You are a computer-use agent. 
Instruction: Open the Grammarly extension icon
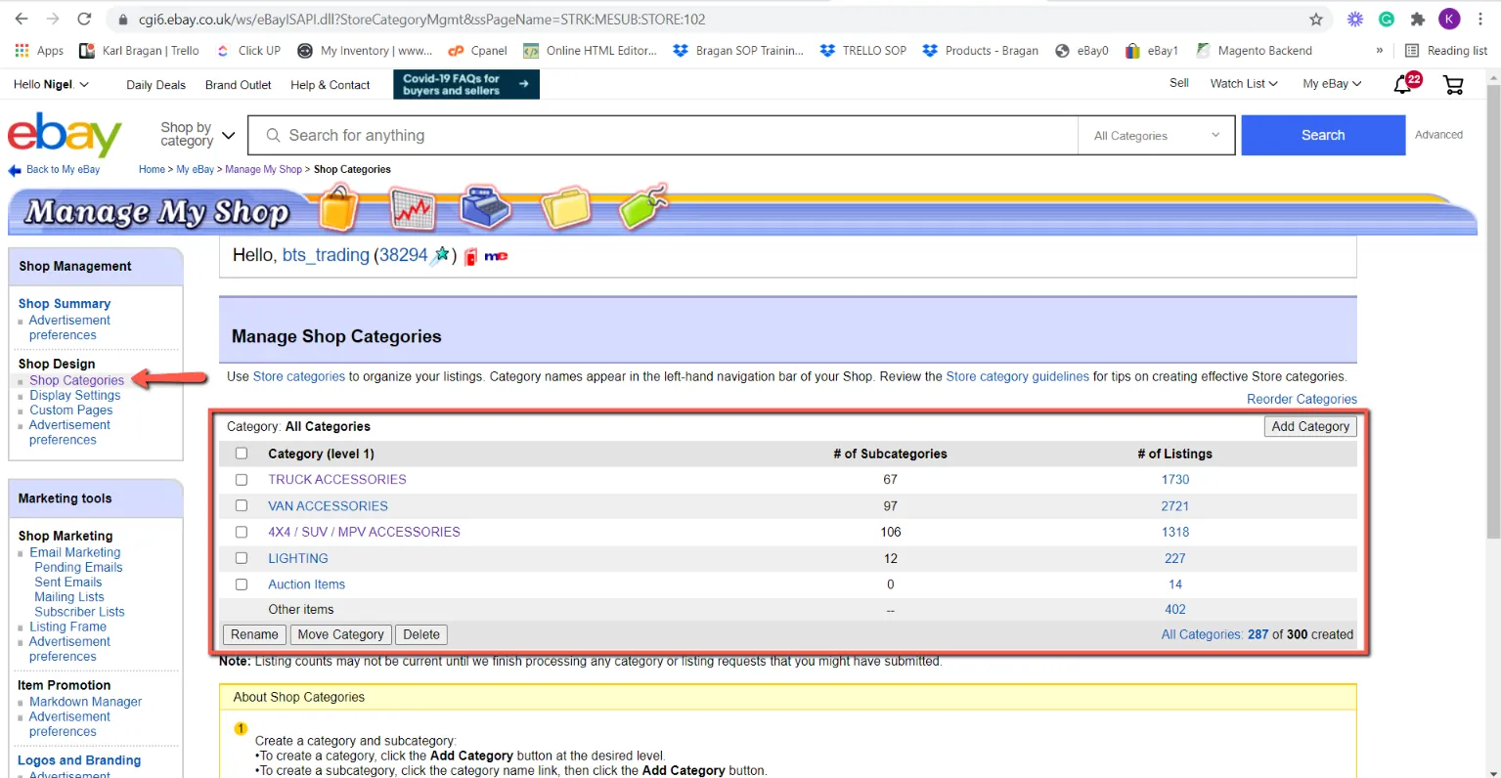click(x=1387, y=19)
